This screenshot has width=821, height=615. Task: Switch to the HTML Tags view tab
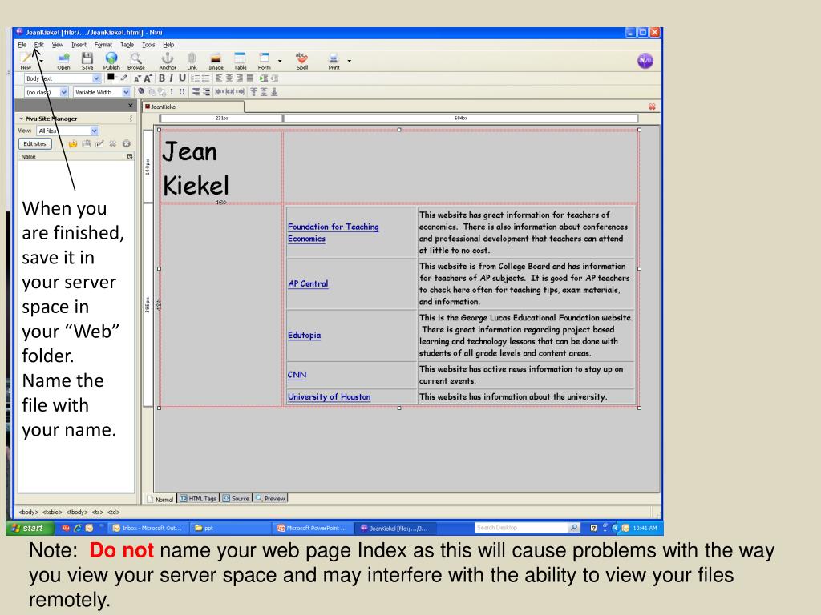tap(198, 498)
